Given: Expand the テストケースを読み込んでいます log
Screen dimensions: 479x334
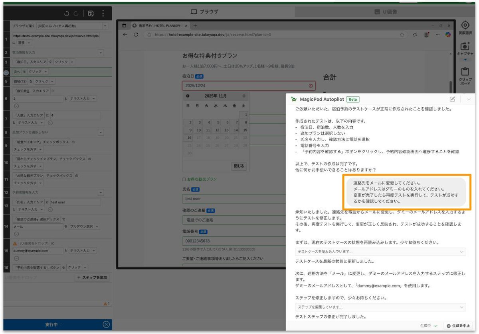Looking at the screenshot, I should click(x=380, y=252).
